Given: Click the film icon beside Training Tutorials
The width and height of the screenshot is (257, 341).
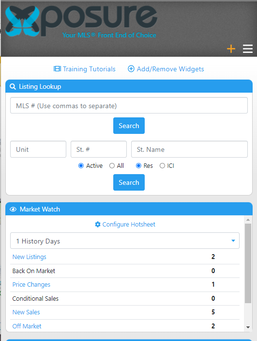Looking at the screenshot, I should [57, 69].
